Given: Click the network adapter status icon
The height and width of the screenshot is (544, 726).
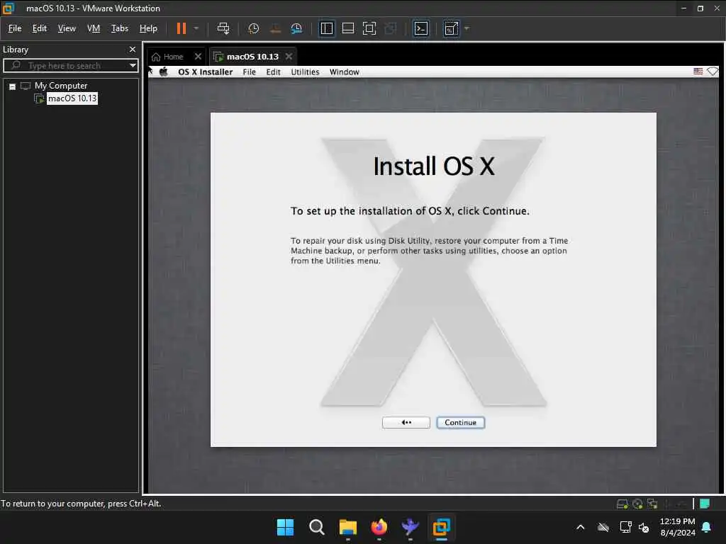Looking at the screenshot, I should 652,504.
